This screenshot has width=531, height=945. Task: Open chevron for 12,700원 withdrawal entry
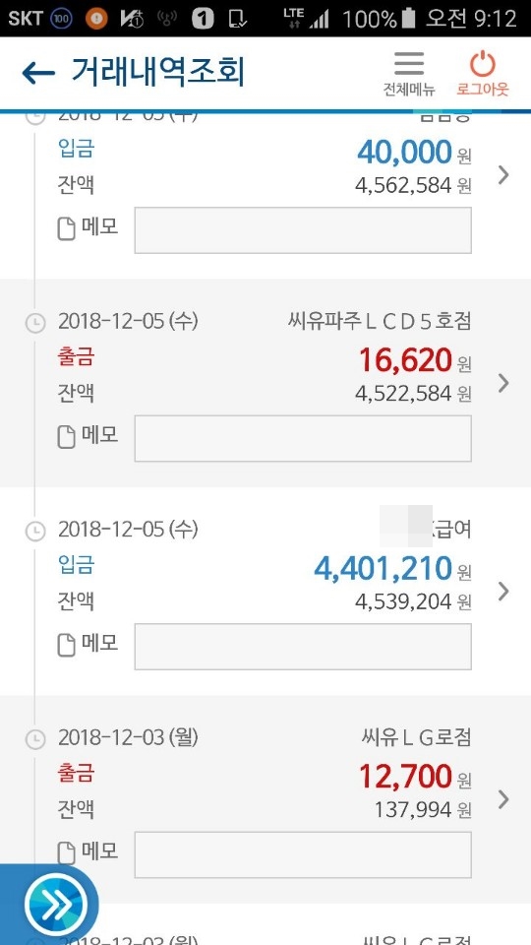(x=503, y=799)
